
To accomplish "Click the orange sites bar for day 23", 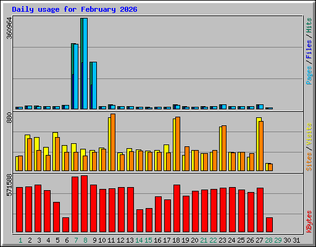I will click(224, 148).
